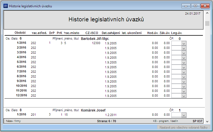Click start date '1.2.2011' for Komárek
The image size is (213, 132).
click(111, 115)
